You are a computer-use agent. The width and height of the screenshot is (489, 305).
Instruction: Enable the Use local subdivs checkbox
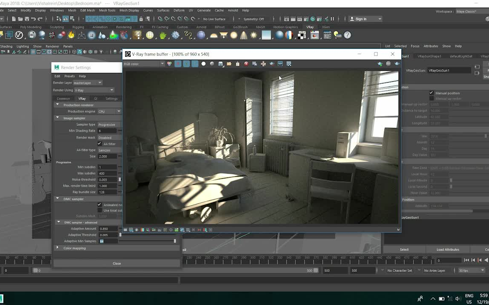[99, 210]
